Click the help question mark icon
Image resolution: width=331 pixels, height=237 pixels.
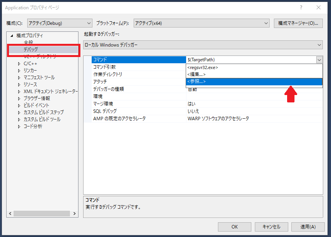point(301,8)
